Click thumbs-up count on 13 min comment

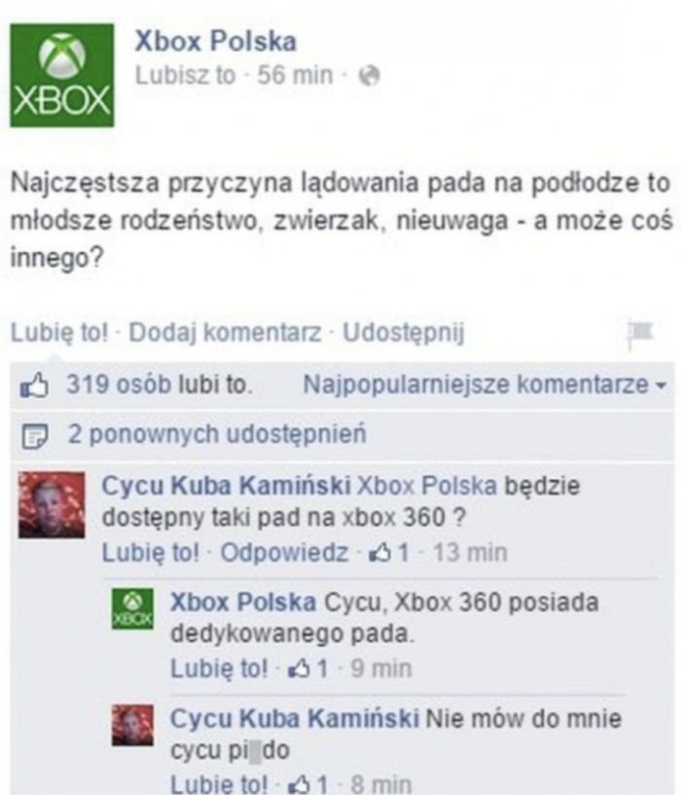pyautogui.click(x=390, y=553)
